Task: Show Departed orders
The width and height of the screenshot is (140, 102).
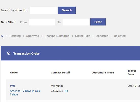Action: click(102, 36)
